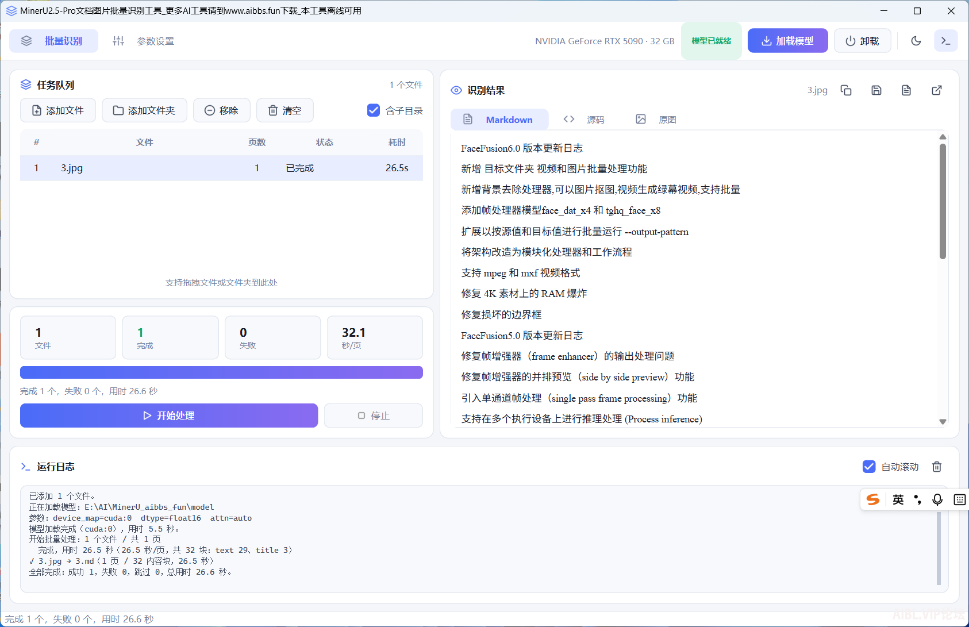
Task: Show the 原图 original image tab
Action: pos(656,120)
